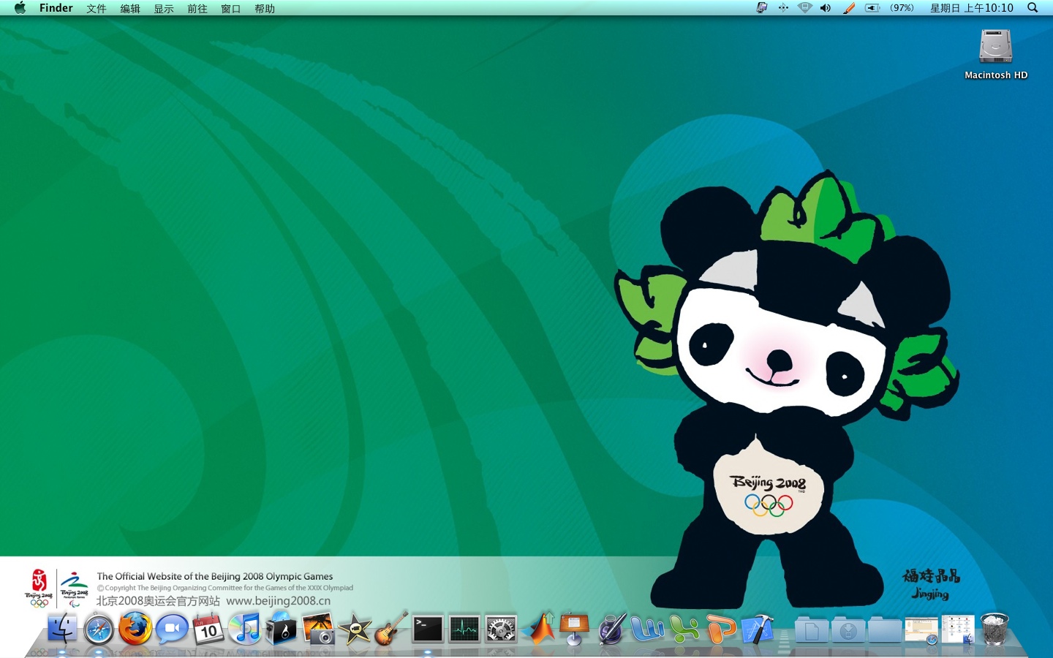Open Finder from the Dock
The height and width of the screenshot is (658, 1053).
click(x=62, y=629)
